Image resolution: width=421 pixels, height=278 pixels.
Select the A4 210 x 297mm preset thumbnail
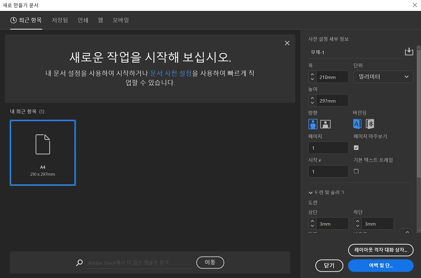[x=43, y=153]
